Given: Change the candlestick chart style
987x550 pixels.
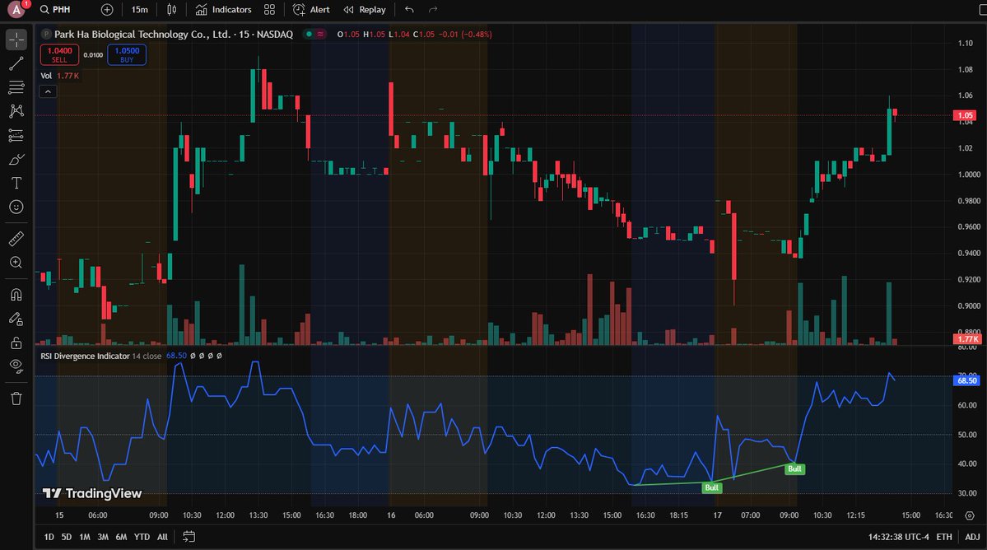Looking at the screenshot, I should click(172, 9).
